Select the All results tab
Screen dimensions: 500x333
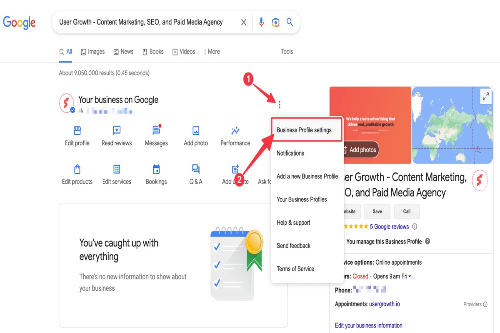click(66, 52)
